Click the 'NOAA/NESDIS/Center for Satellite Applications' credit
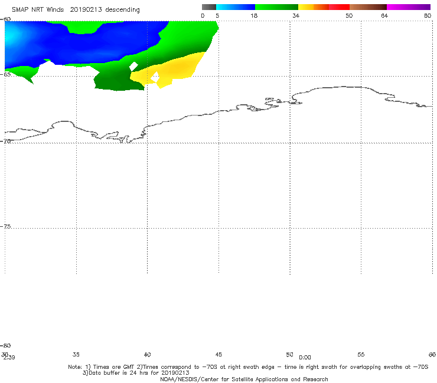This screenshot has height=383, width=437. pos(244,379)
